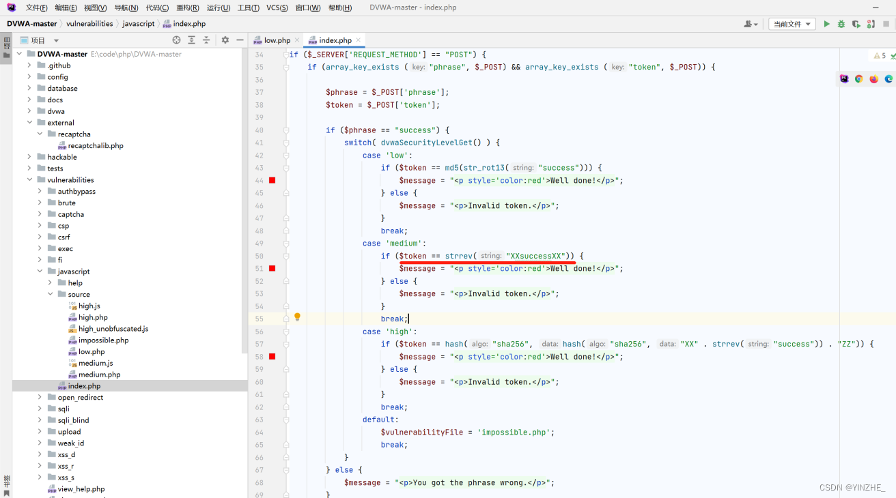Click line number 64 in the gutter
The image size is (896, 498).
260,432
